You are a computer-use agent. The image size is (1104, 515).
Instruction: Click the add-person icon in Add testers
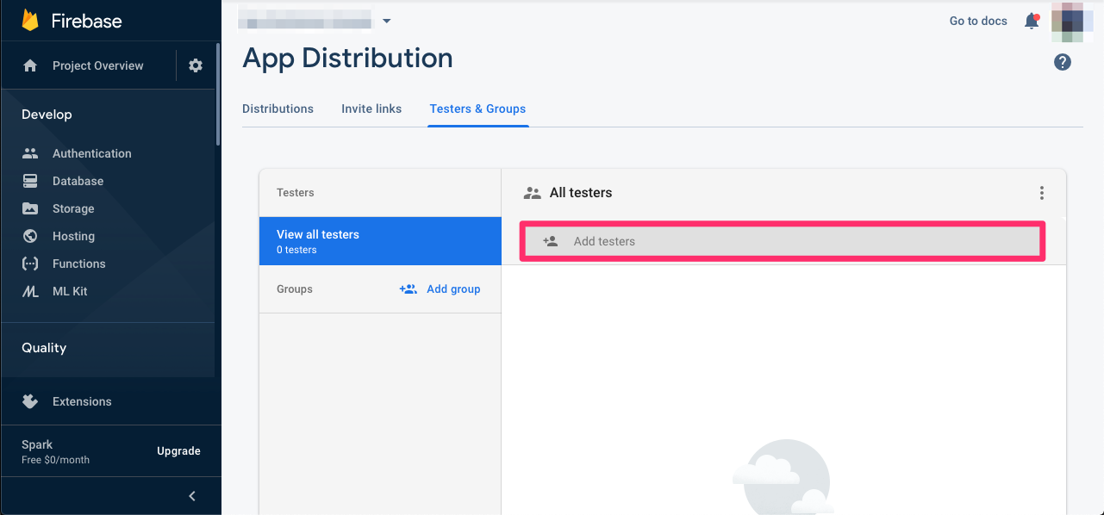click(x=551, y=241)
